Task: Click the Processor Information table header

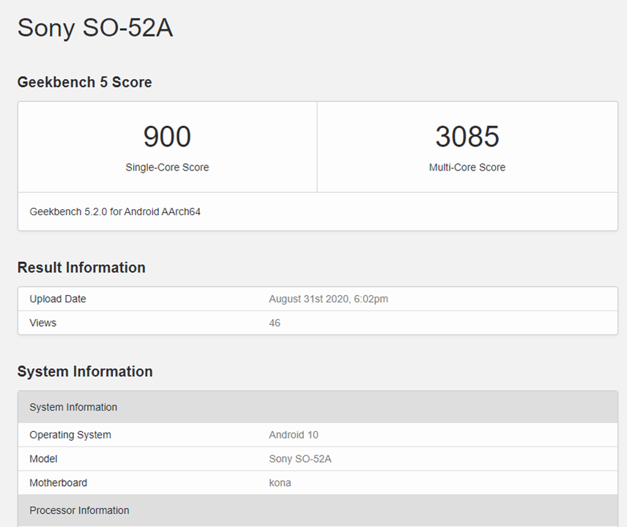Action: (318, 510)
